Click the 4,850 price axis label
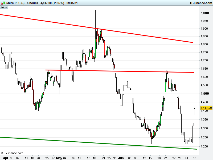The image size is (213, 160). [204, 36]
